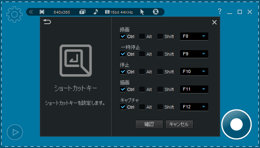Enable Alt for 一時停止 shortcut

point(142,54)
